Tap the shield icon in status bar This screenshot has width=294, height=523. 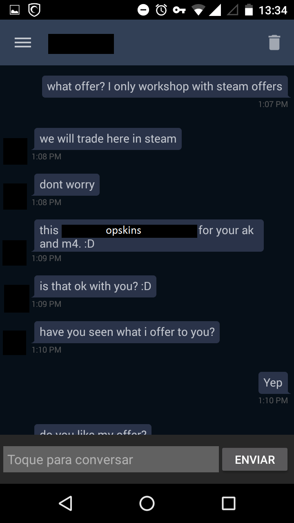point(34,10)
